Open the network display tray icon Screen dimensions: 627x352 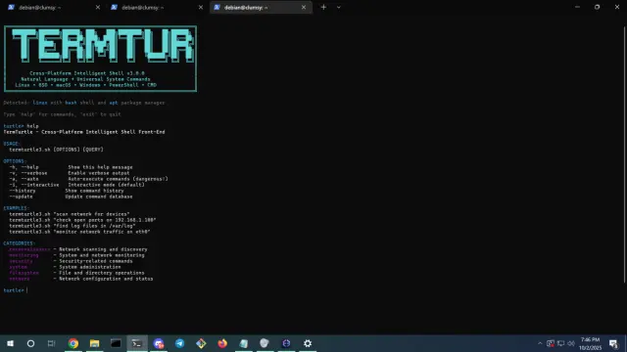[x=561, y=343]
